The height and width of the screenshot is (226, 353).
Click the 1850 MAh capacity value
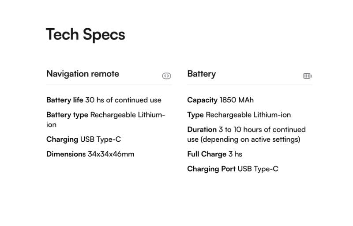click(x=237, y=100)
